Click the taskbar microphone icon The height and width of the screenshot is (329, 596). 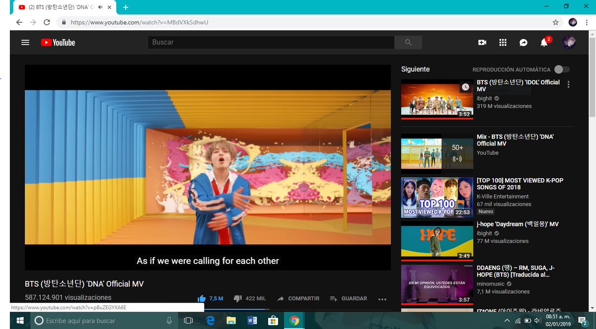169,321
